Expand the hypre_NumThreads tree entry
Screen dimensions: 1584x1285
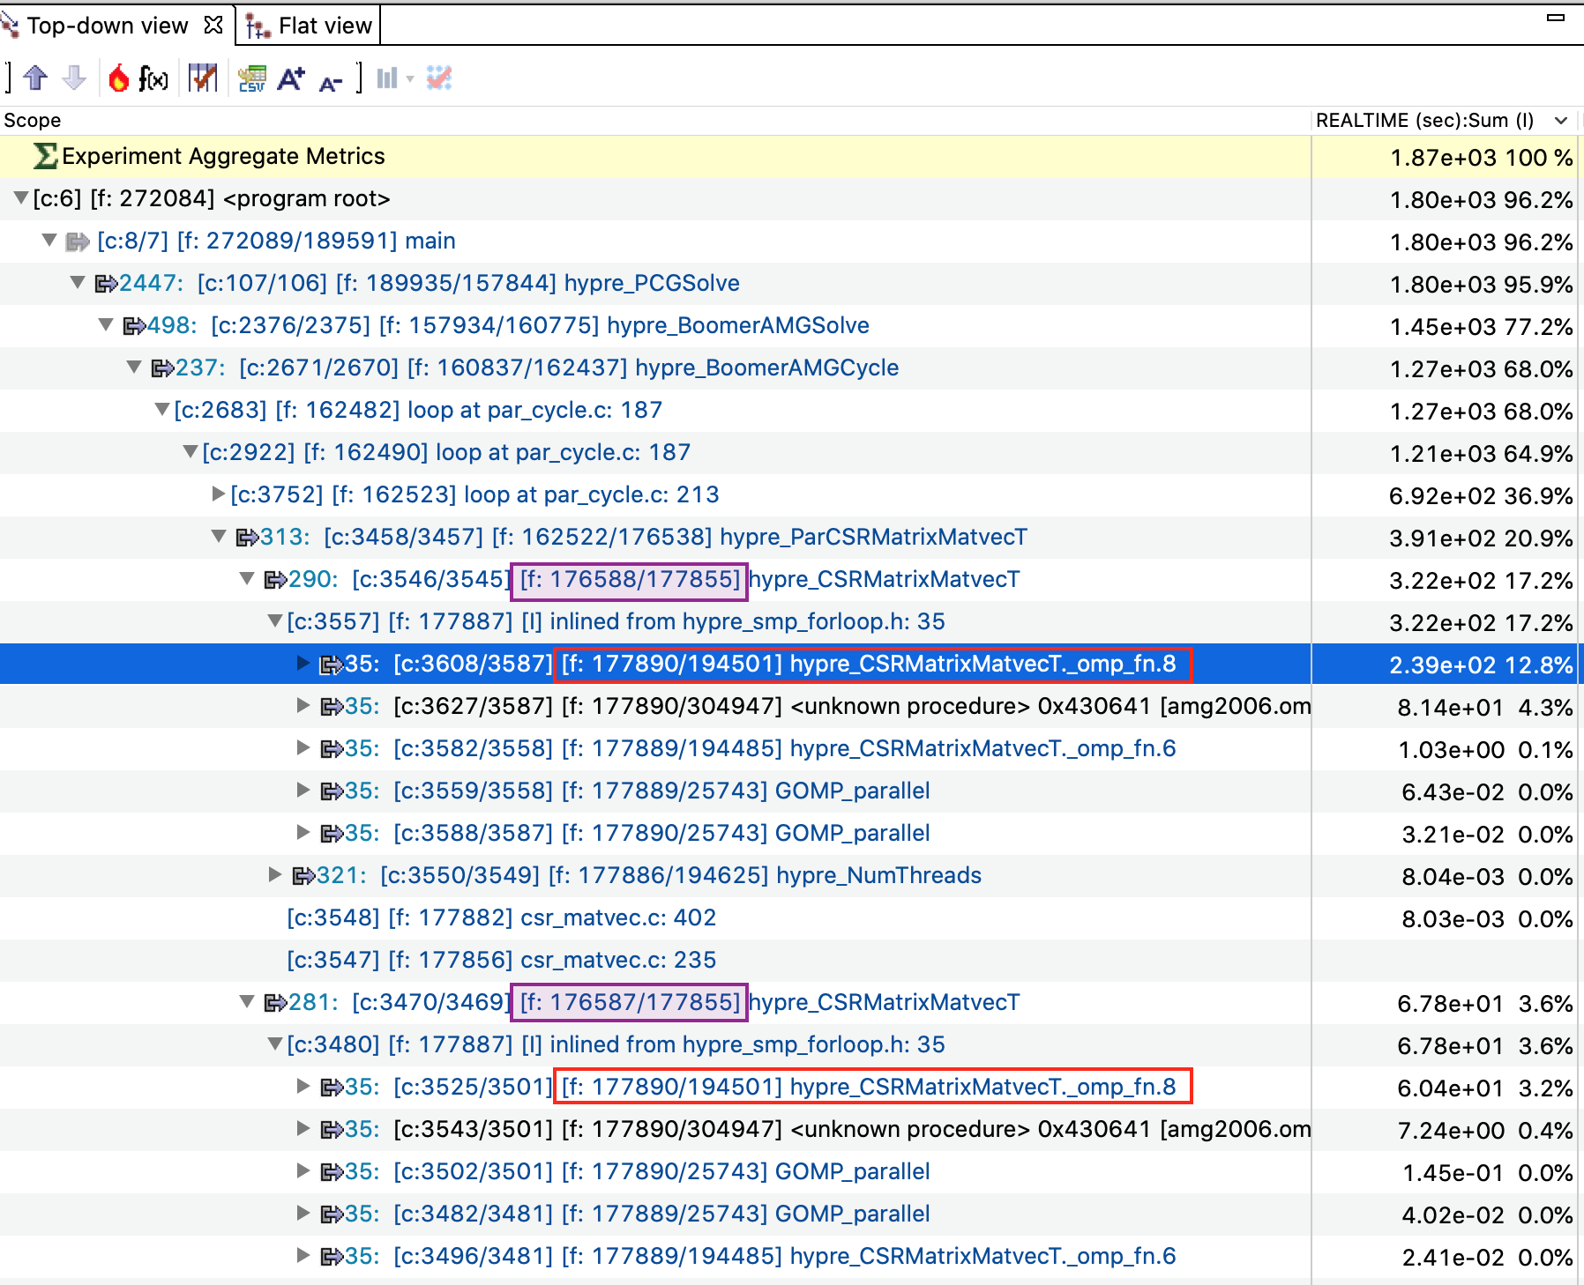click(273, 875)
